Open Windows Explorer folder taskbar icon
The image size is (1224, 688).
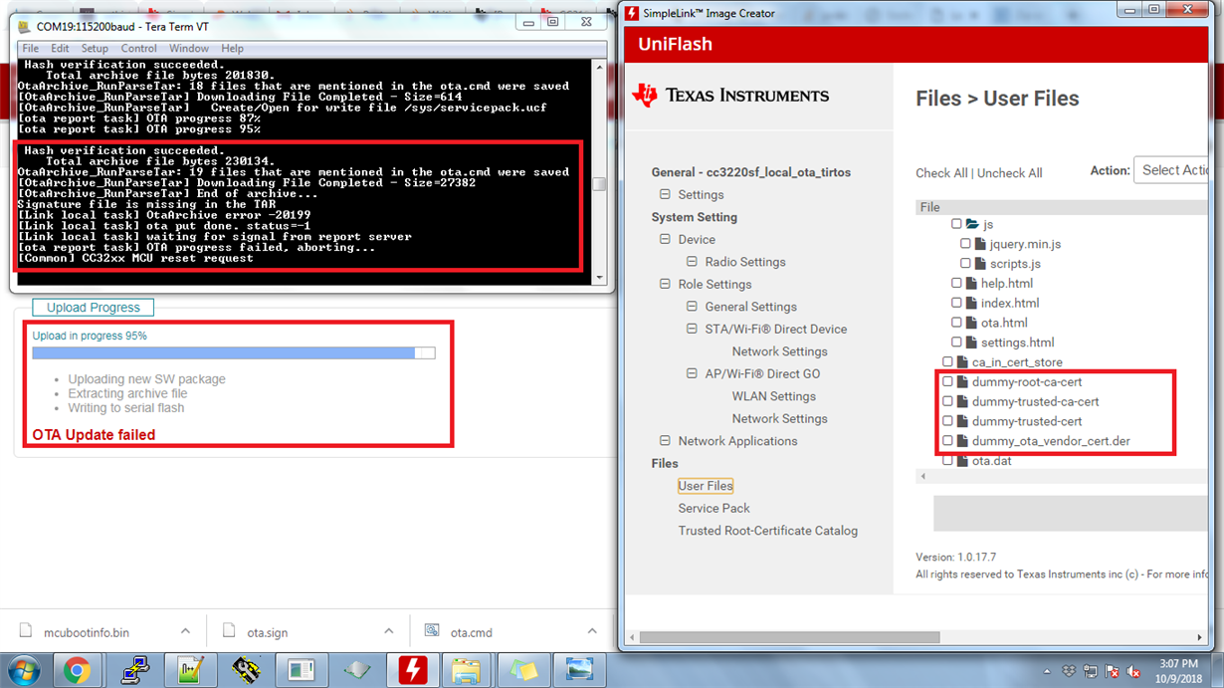tap(467, 670)
